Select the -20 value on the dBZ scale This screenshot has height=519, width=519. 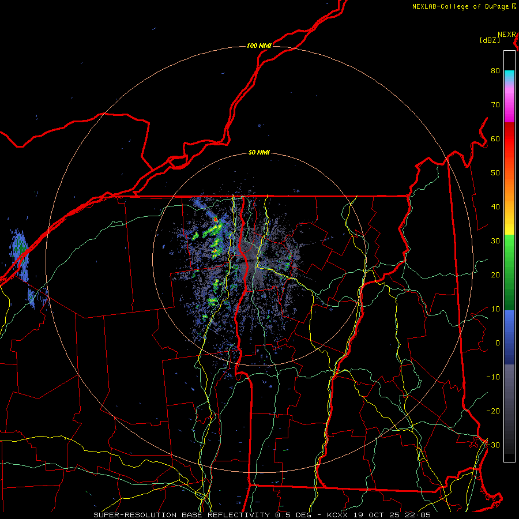click(493, 411)
